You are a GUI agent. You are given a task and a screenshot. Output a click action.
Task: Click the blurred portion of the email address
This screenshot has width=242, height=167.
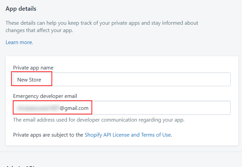(x=38, y=108)
